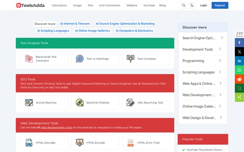The height and width of the screenshot is (152, 244).
Task: Open URL Rewriting Tool label
Action: (x=150, y=103)
